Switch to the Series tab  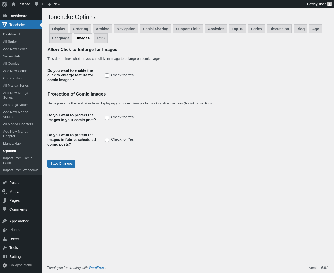pos(256,29)
